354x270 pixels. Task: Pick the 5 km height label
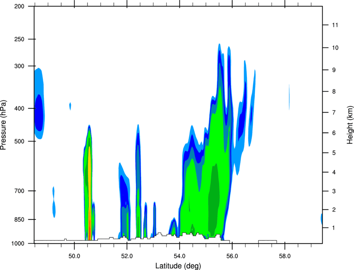point(334,153)
